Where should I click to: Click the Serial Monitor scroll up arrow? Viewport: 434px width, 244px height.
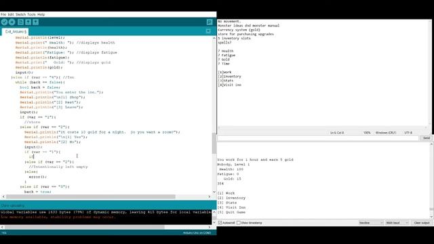[x=431, y=144]
